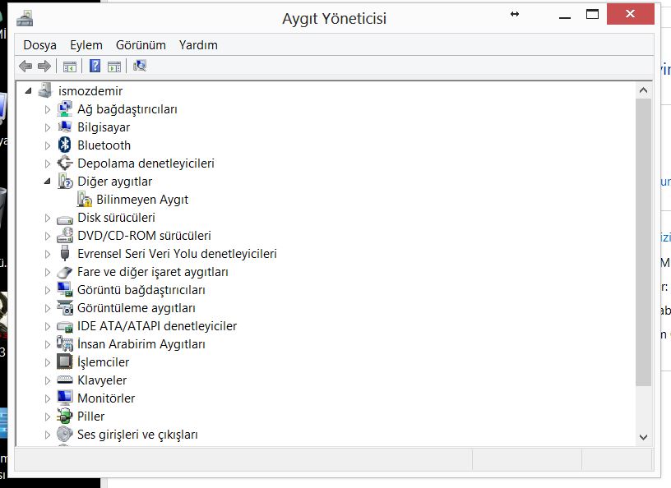
Task: Open the Yardım menu
Action: click(198, 45)
